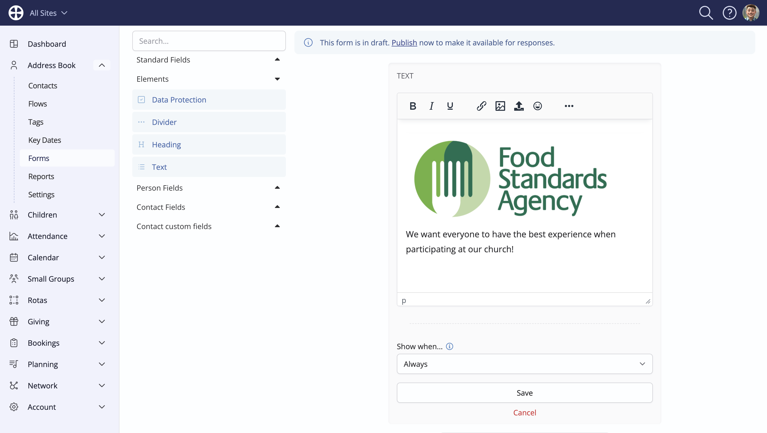The height and width of the screenshot is (433, 767).
Task: Add a Data Protection element
Action: point(209,100)
